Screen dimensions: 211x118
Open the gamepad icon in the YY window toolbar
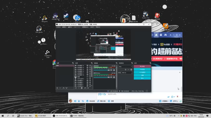click(x=165, y=35)
